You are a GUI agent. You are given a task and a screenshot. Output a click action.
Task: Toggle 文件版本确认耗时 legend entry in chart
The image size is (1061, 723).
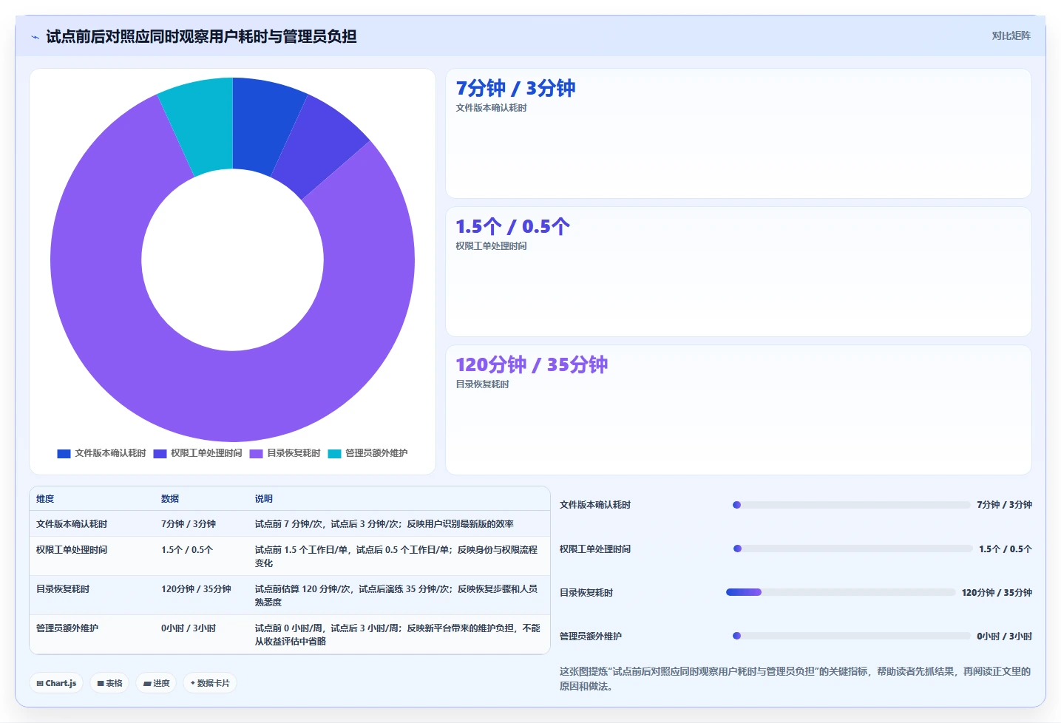click(101, 453)
